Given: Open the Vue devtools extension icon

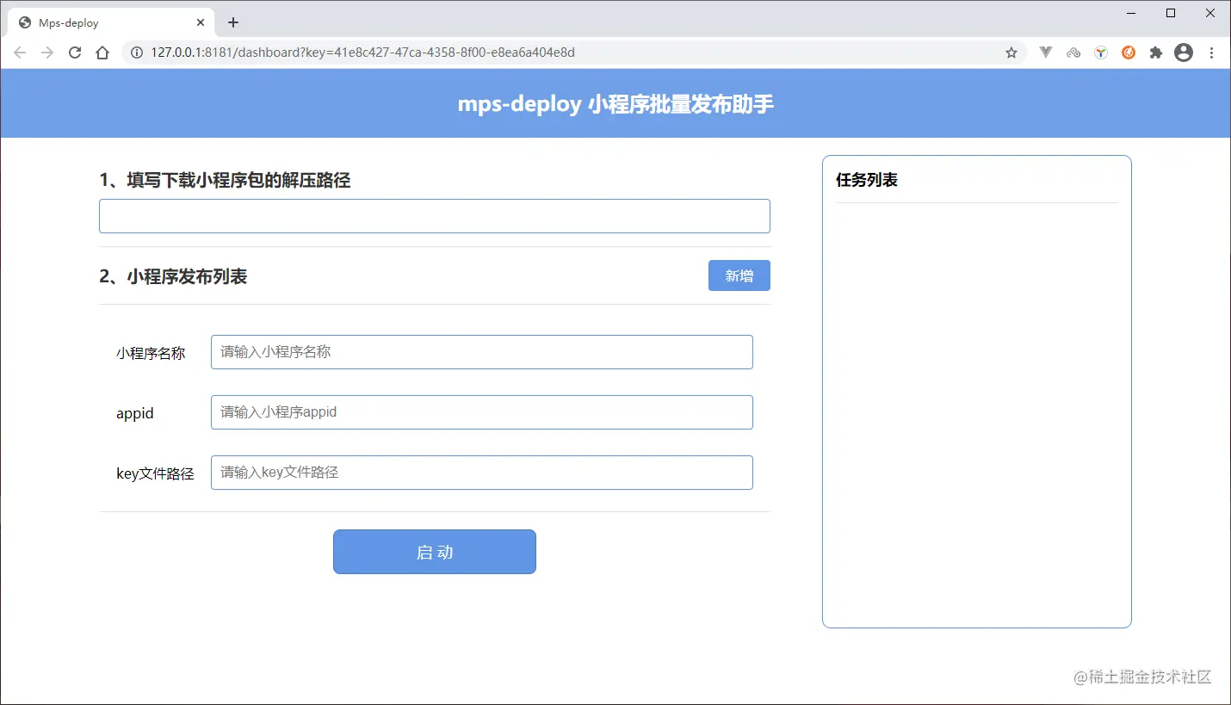Looking at the screenshot, I should coord(1046,52).
